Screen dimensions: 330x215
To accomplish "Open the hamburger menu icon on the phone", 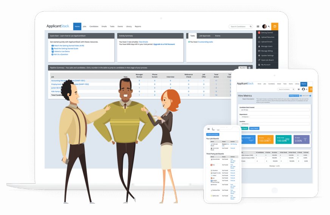I will click(x=209, y=129).
